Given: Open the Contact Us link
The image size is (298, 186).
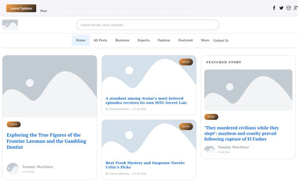Looking at the screenshot, I should click(x=221, y=41).
